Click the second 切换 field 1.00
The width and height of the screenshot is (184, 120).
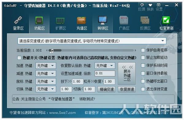coord(89,89)
